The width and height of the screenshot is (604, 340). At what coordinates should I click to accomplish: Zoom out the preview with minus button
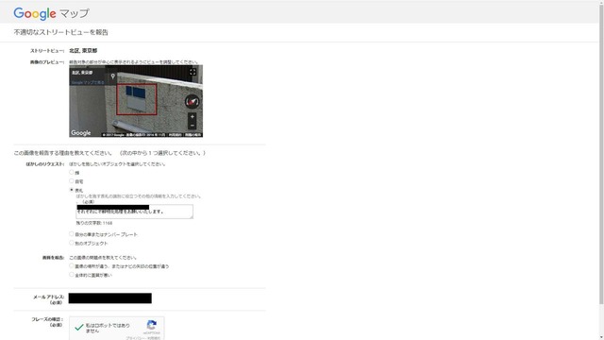click(x=192, y=126)
